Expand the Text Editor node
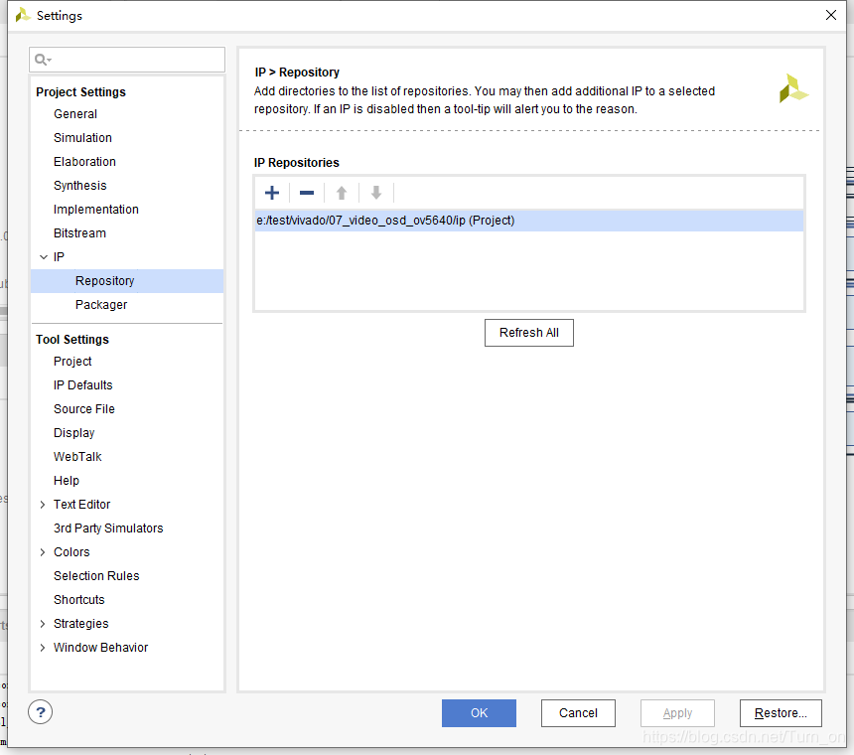The height and width of the screenshot is (755, 854). (43, 505)
